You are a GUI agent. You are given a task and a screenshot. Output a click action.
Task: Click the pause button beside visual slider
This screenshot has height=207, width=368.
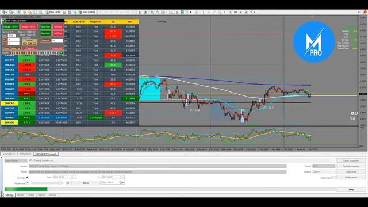pos(68,183)
